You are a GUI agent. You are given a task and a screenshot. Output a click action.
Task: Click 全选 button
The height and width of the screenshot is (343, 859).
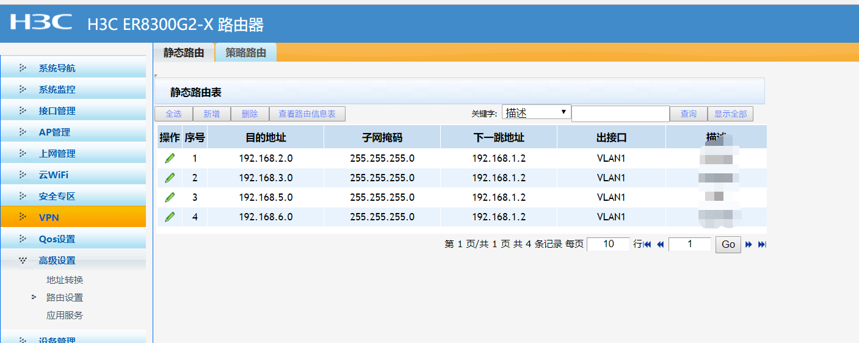(174, 114)
